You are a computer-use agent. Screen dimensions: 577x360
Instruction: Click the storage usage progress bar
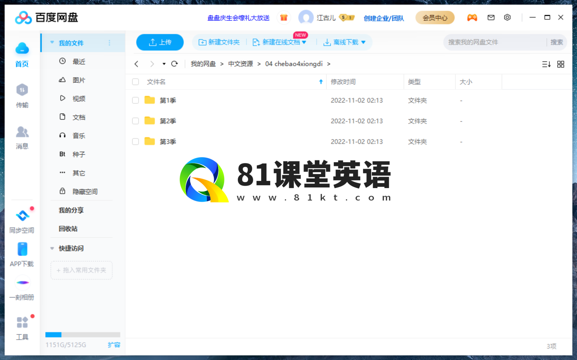tap(83, 335)
